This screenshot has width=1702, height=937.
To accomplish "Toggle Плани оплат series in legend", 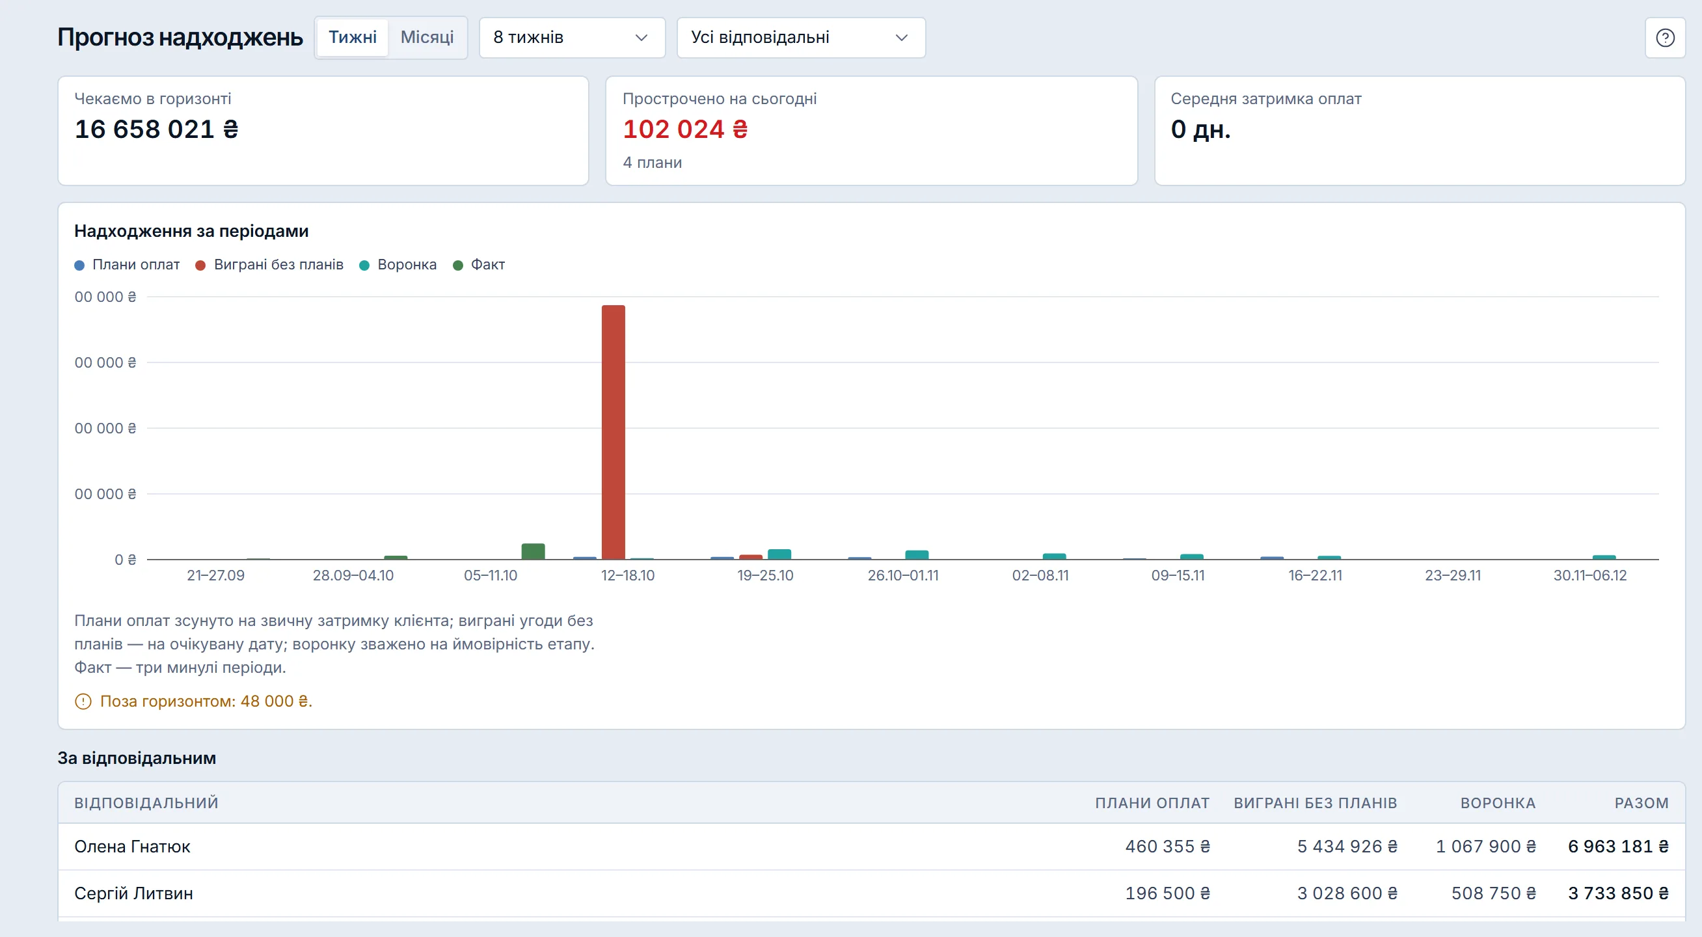I will click(x=127, y=265).
